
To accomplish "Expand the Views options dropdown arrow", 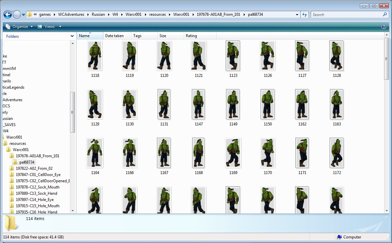I will [60, 27].
